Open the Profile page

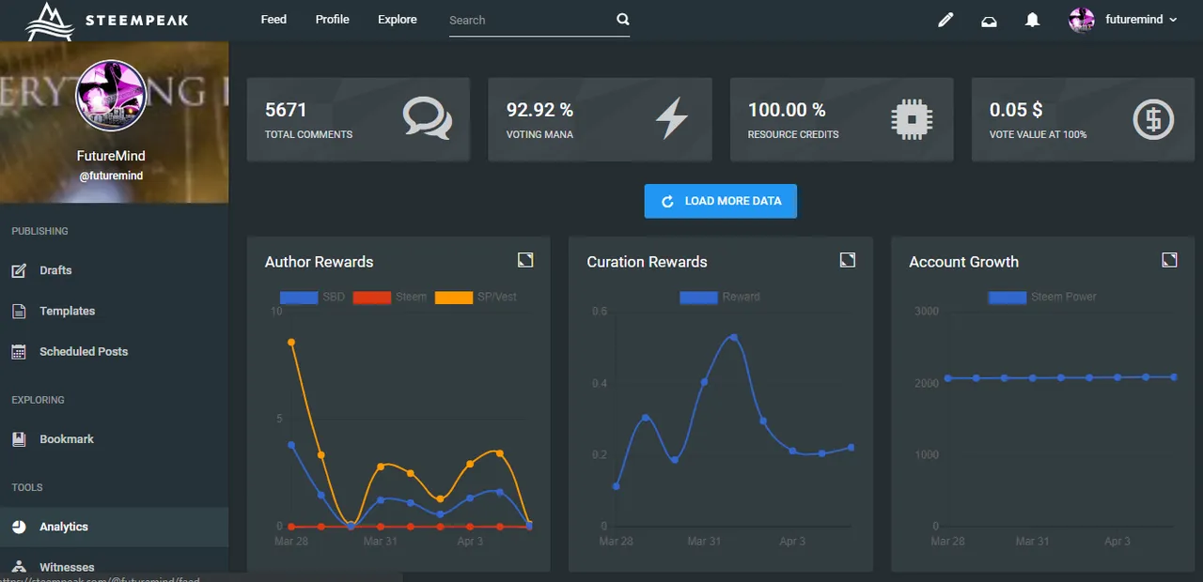(333, 20)
